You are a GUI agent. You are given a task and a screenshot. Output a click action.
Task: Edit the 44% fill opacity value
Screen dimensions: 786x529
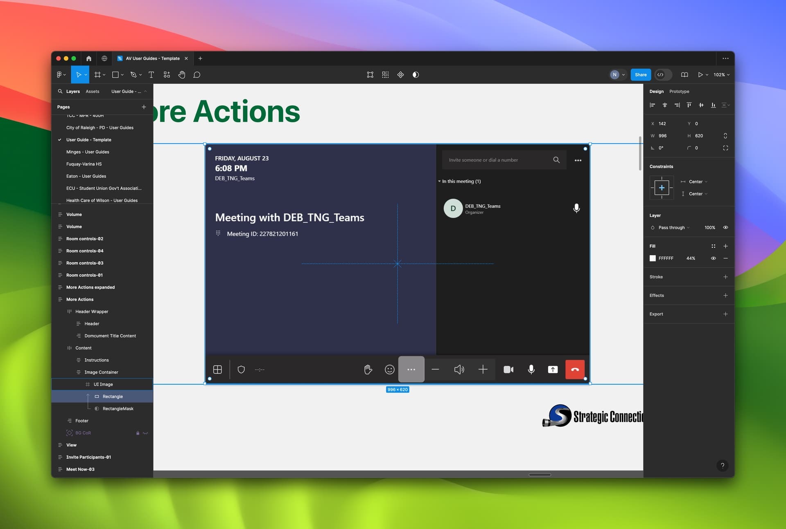point(691,258)
